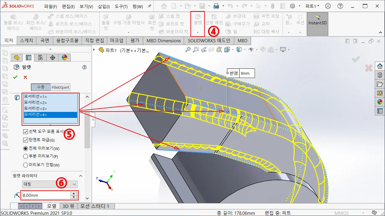Toggle 선택 도구 모음 표시 checkbox
Image resolution: width=385 pixels, height=216 pixels.
click(26, 131)
